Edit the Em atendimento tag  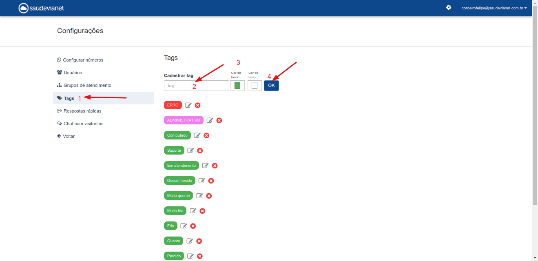point(206,166)
